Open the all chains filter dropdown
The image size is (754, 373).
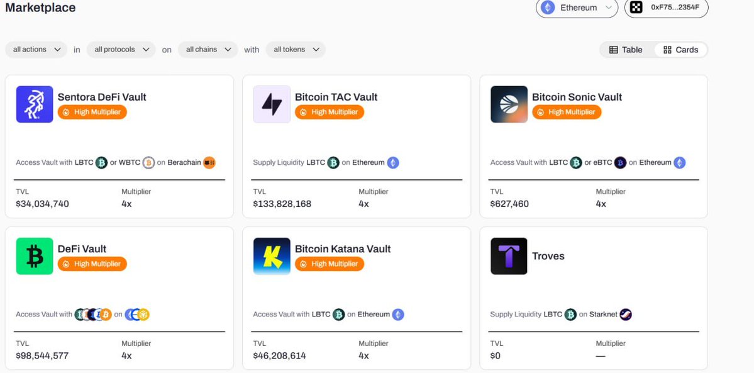pyautogui.click(x=208, y=50)
